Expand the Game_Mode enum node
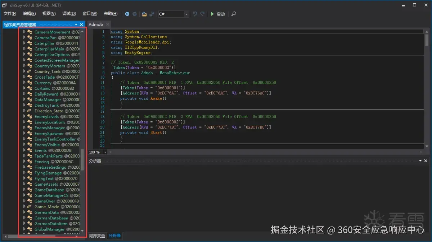This screenshot has height=242, width=432. pos(24,206)
